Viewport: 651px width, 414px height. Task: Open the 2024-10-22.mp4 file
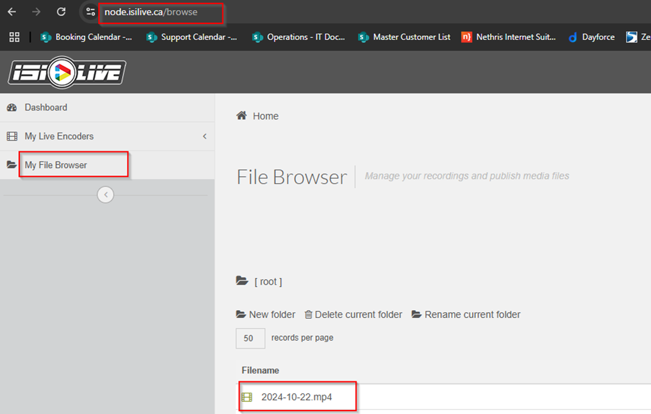296,397
